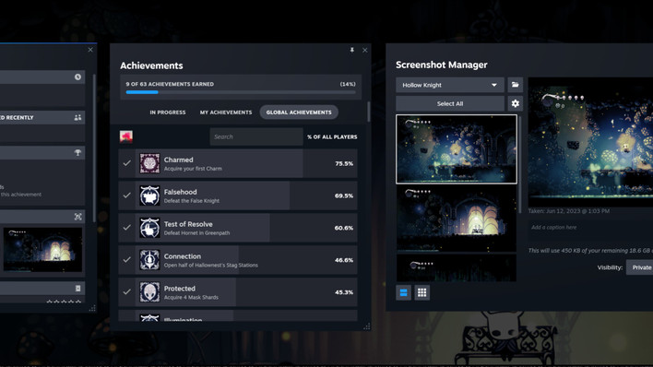
Task: Sort by % of All Players header
Action: point(332,136)
